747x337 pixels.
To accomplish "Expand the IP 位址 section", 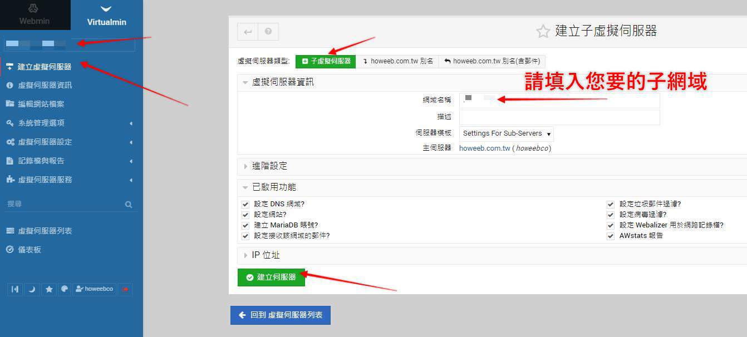I will tap(266, 255).
